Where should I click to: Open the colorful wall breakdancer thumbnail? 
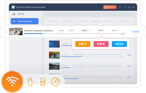[x=54, y=55]
